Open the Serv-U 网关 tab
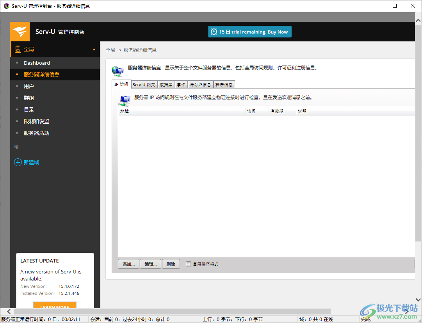The image size is (422, 323). [x=144, y=85]
